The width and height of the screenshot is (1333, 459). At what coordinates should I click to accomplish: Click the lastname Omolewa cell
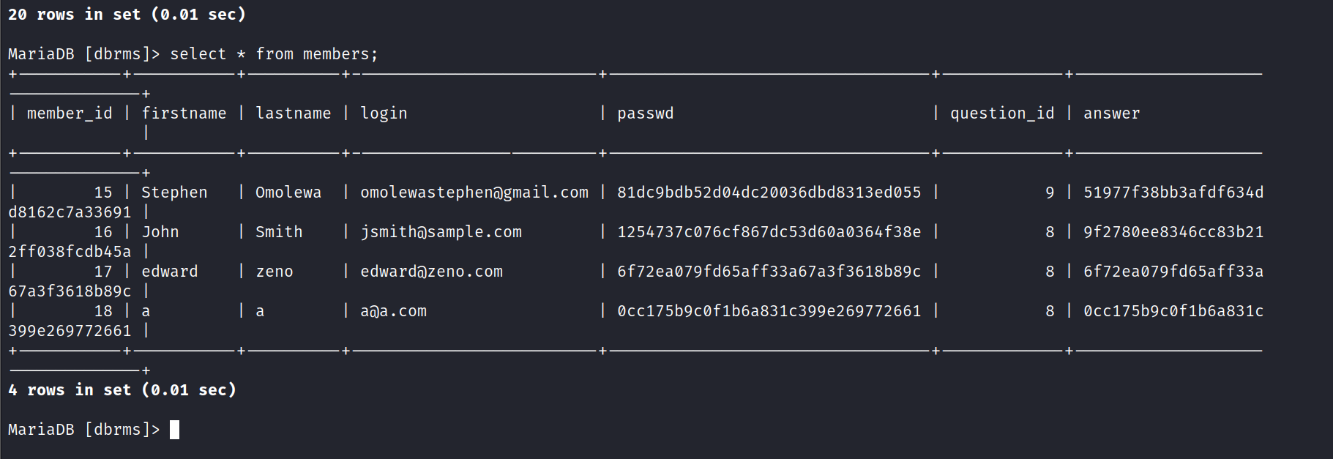click(x=288, y=193)
